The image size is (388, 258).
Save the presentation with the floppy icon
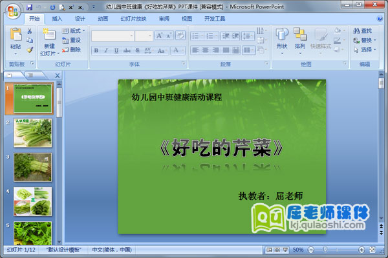(30, 7)
